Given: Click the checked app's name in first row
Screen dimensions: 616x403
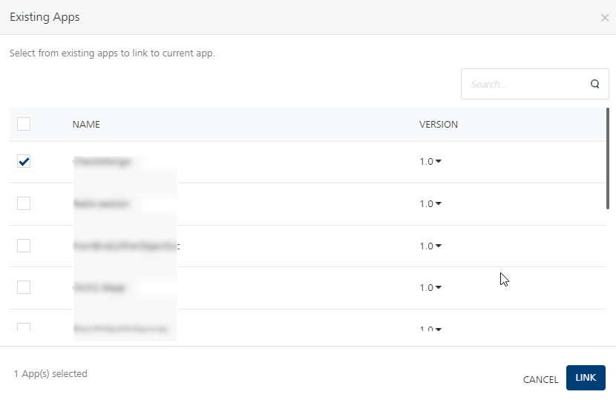Looking at the screenshot, I should [102, 162].
